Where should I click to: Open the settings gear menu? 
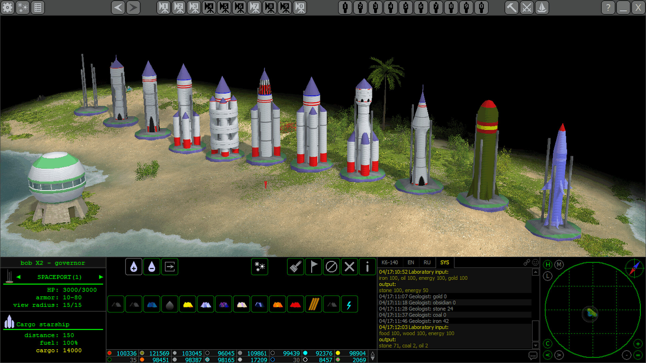[7, 7]
